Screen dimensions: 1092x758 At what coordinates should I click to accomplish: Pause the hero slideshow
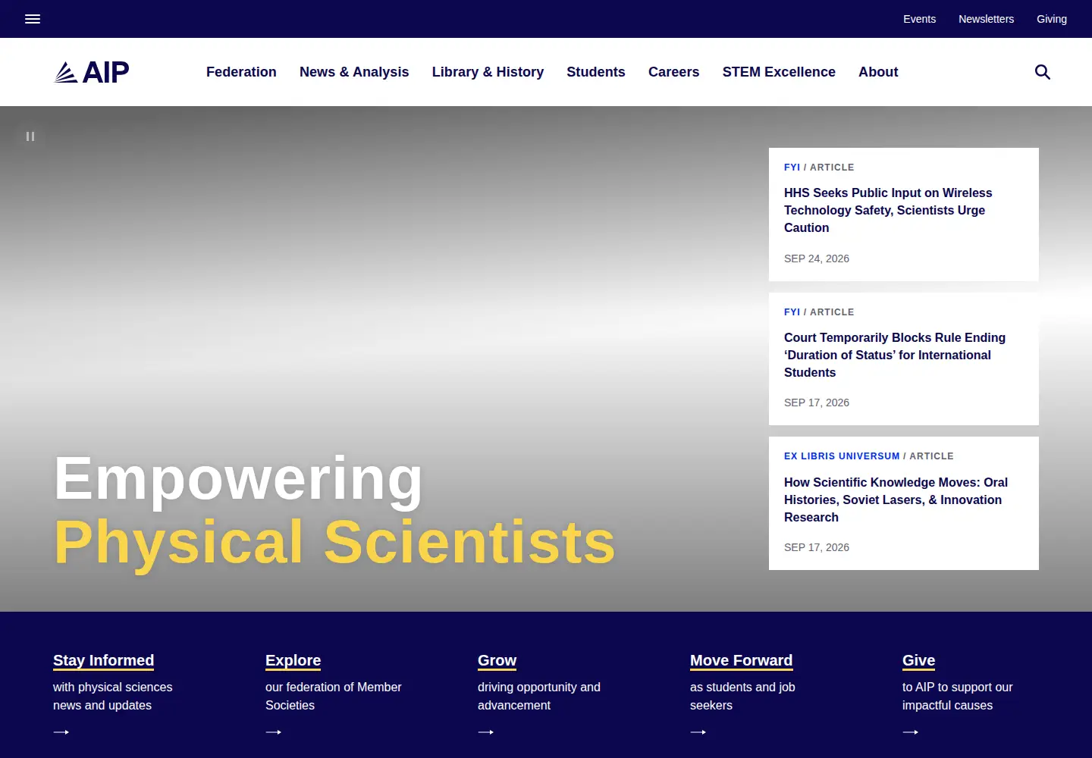(x=30, y=136)
